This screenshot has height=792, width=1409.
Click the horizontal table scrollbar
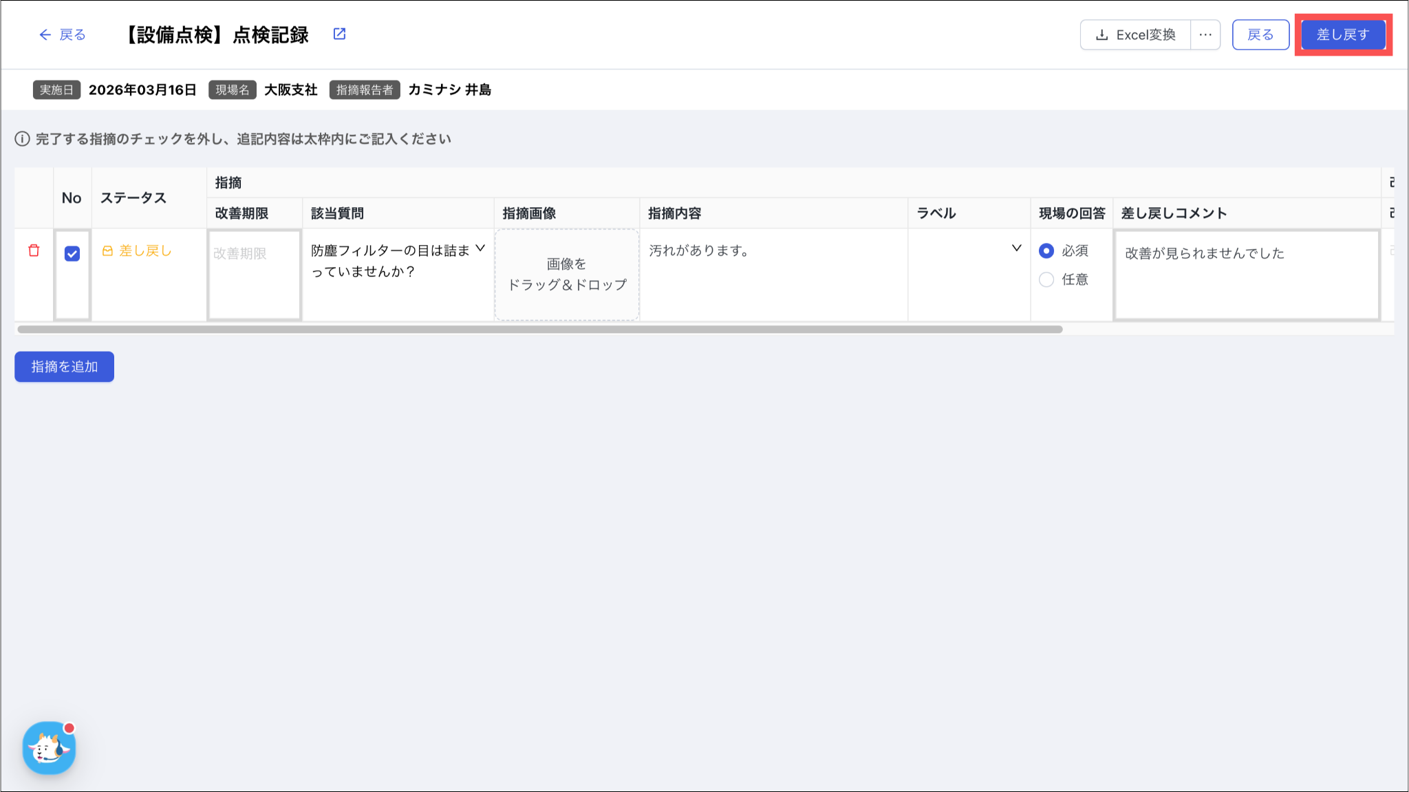[x=539, y=330]
